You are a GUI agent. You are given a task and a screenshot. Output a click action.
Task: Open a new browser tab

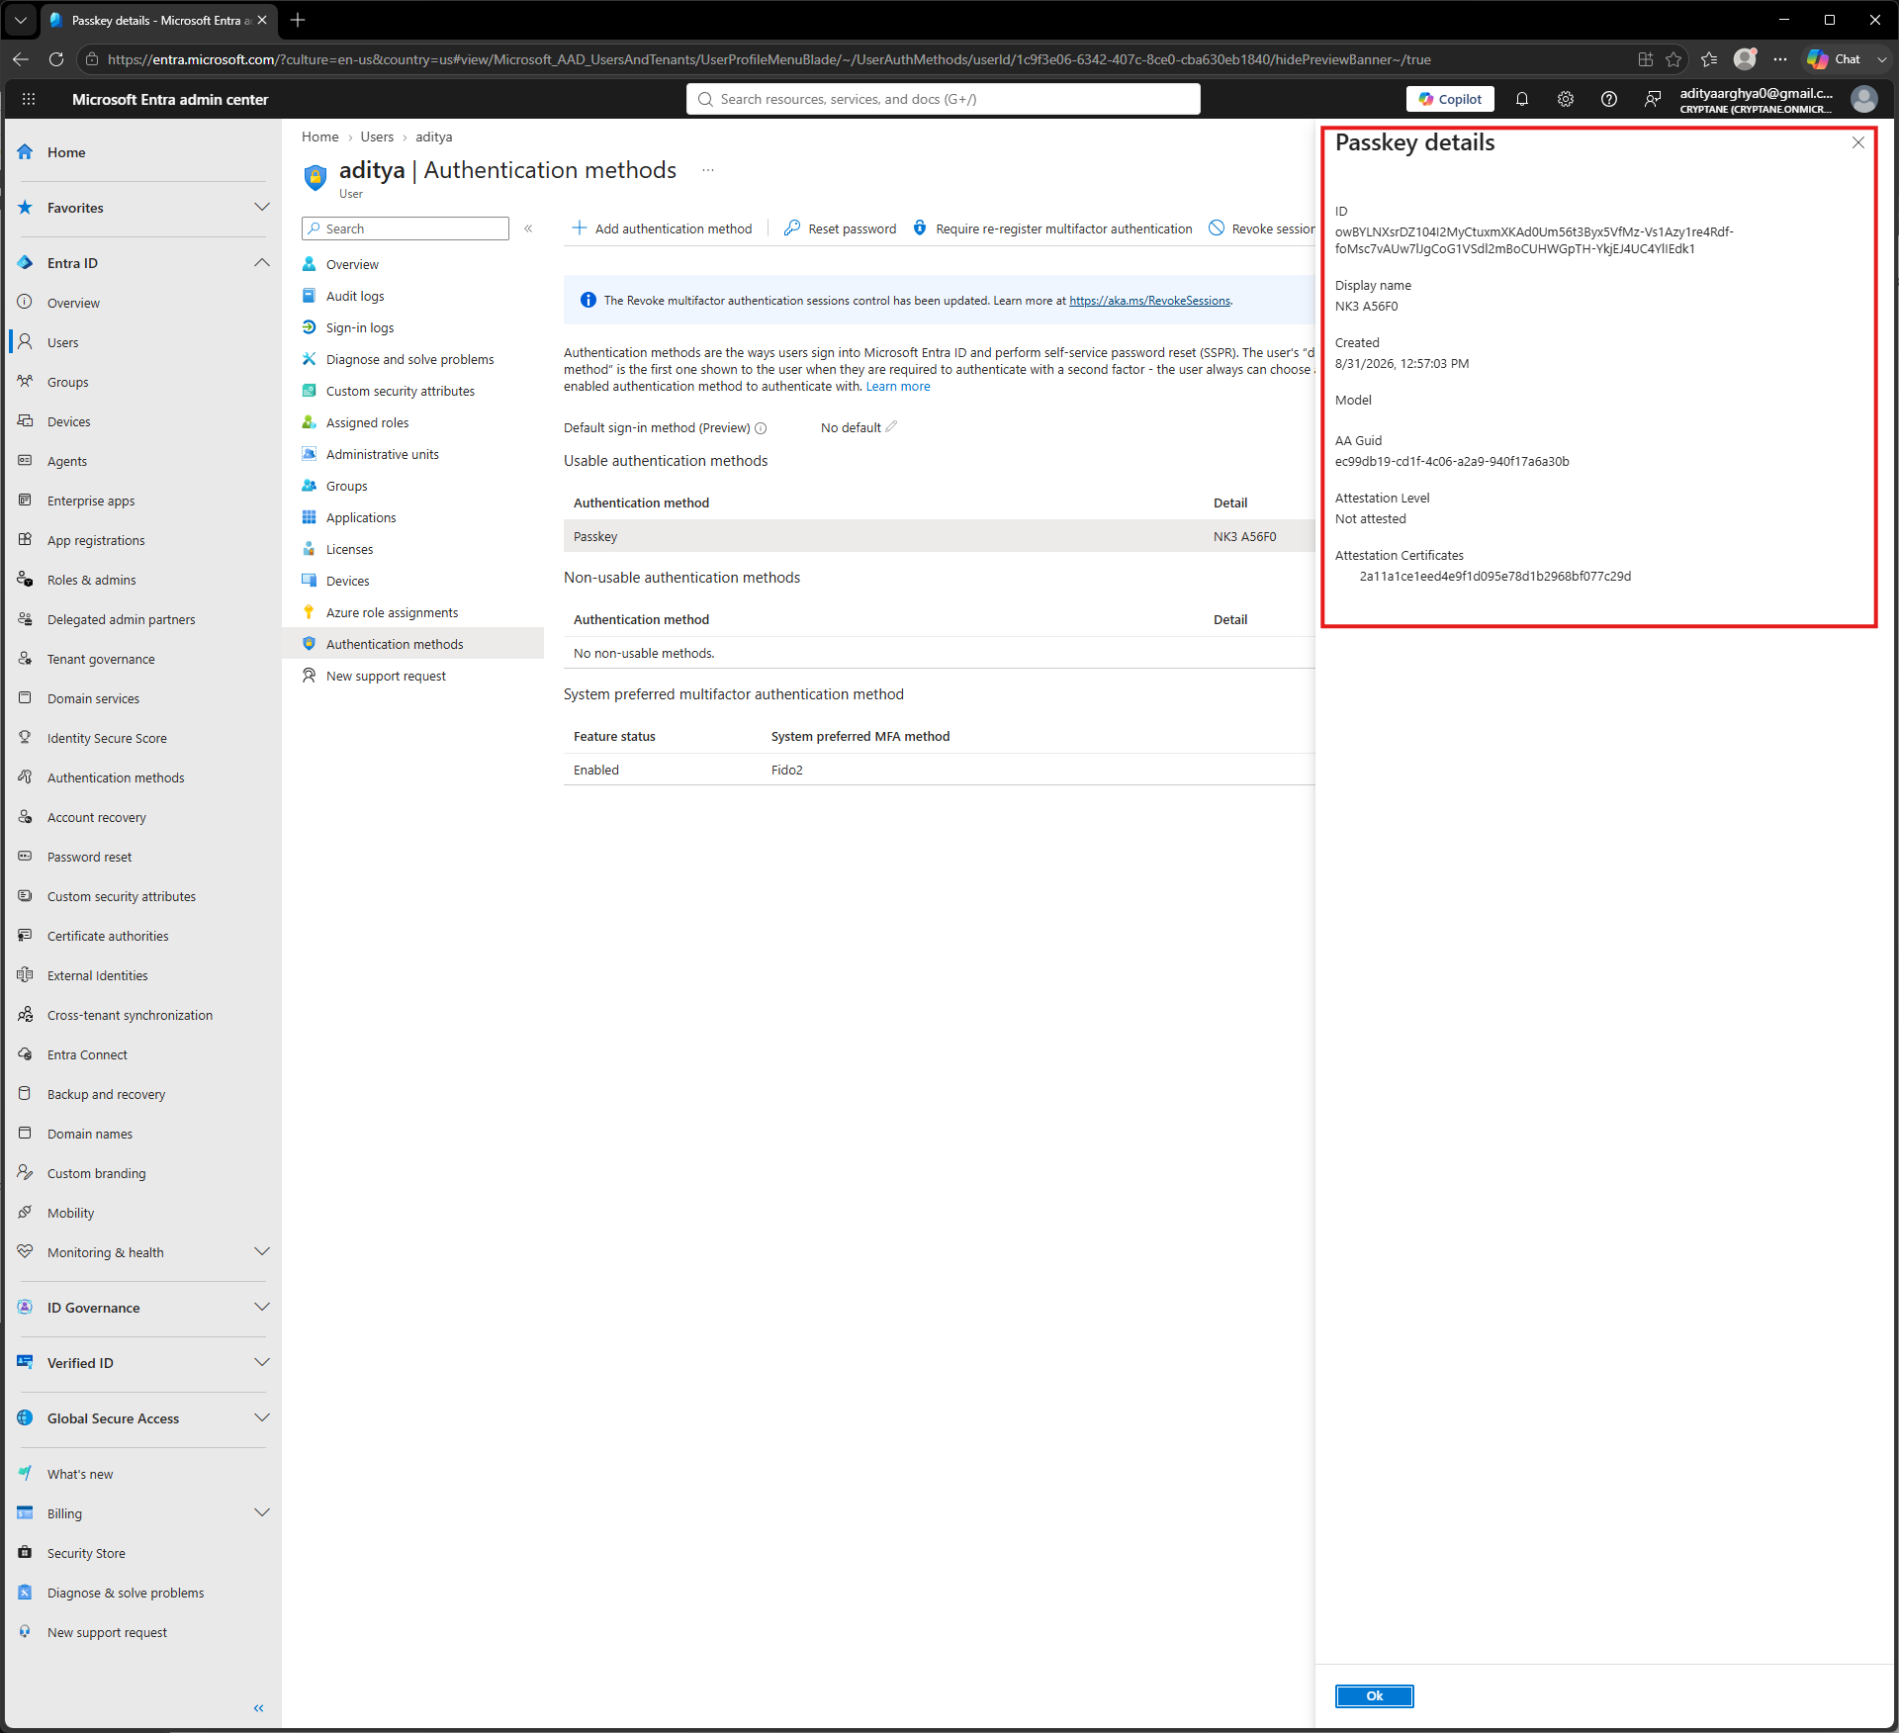[x=298, y=20]
